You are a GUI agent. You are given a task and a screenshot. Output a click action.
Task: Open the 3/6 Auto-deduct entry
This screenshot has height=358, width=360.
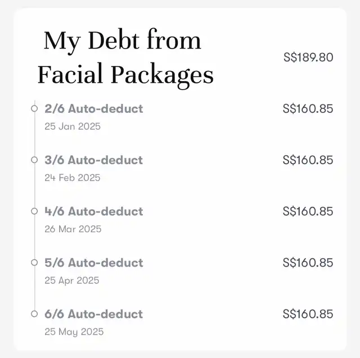point(94,160)
